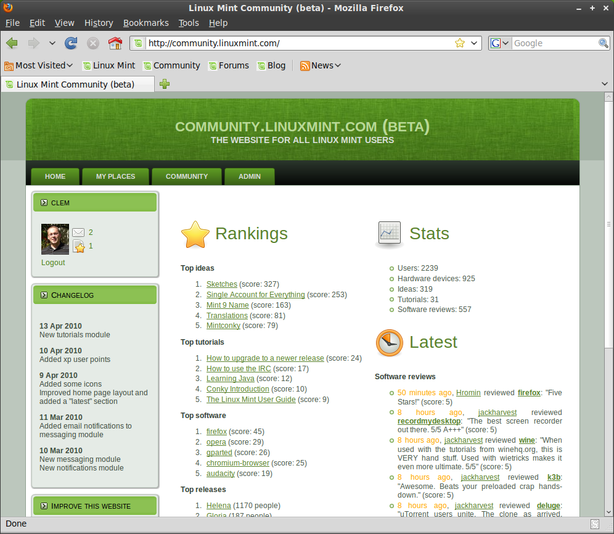Go to the HOME site tab
Viewport: 614px width, 534px height.
point(55,176)
